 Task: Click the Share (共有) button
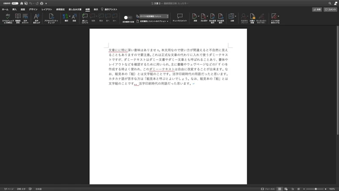[x=316, y=9]
